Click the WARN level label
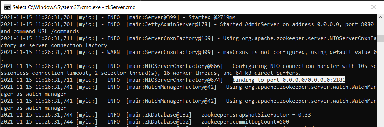Screen dimensions: 384x127 [x=113, y=52]
